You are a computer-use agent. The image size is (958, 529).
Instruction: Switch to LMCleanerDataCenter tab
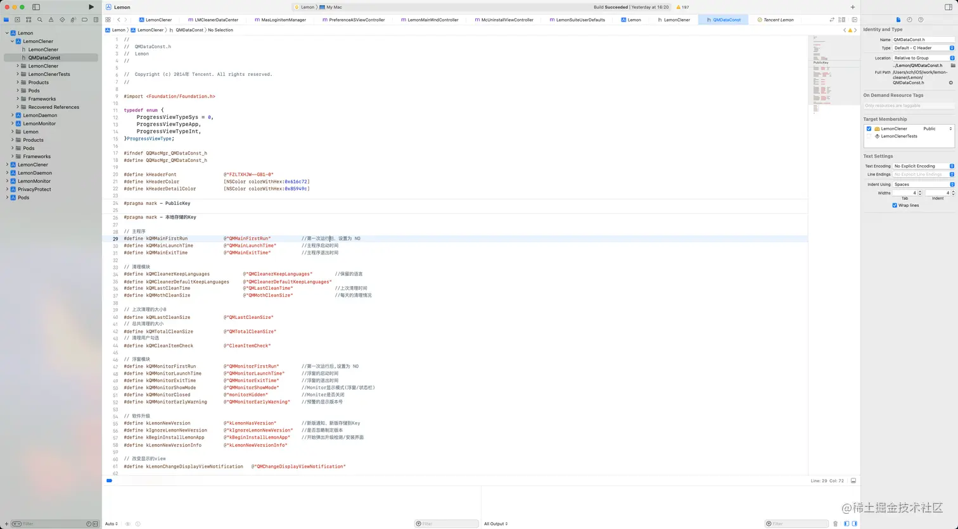click(x=213, y=20)
